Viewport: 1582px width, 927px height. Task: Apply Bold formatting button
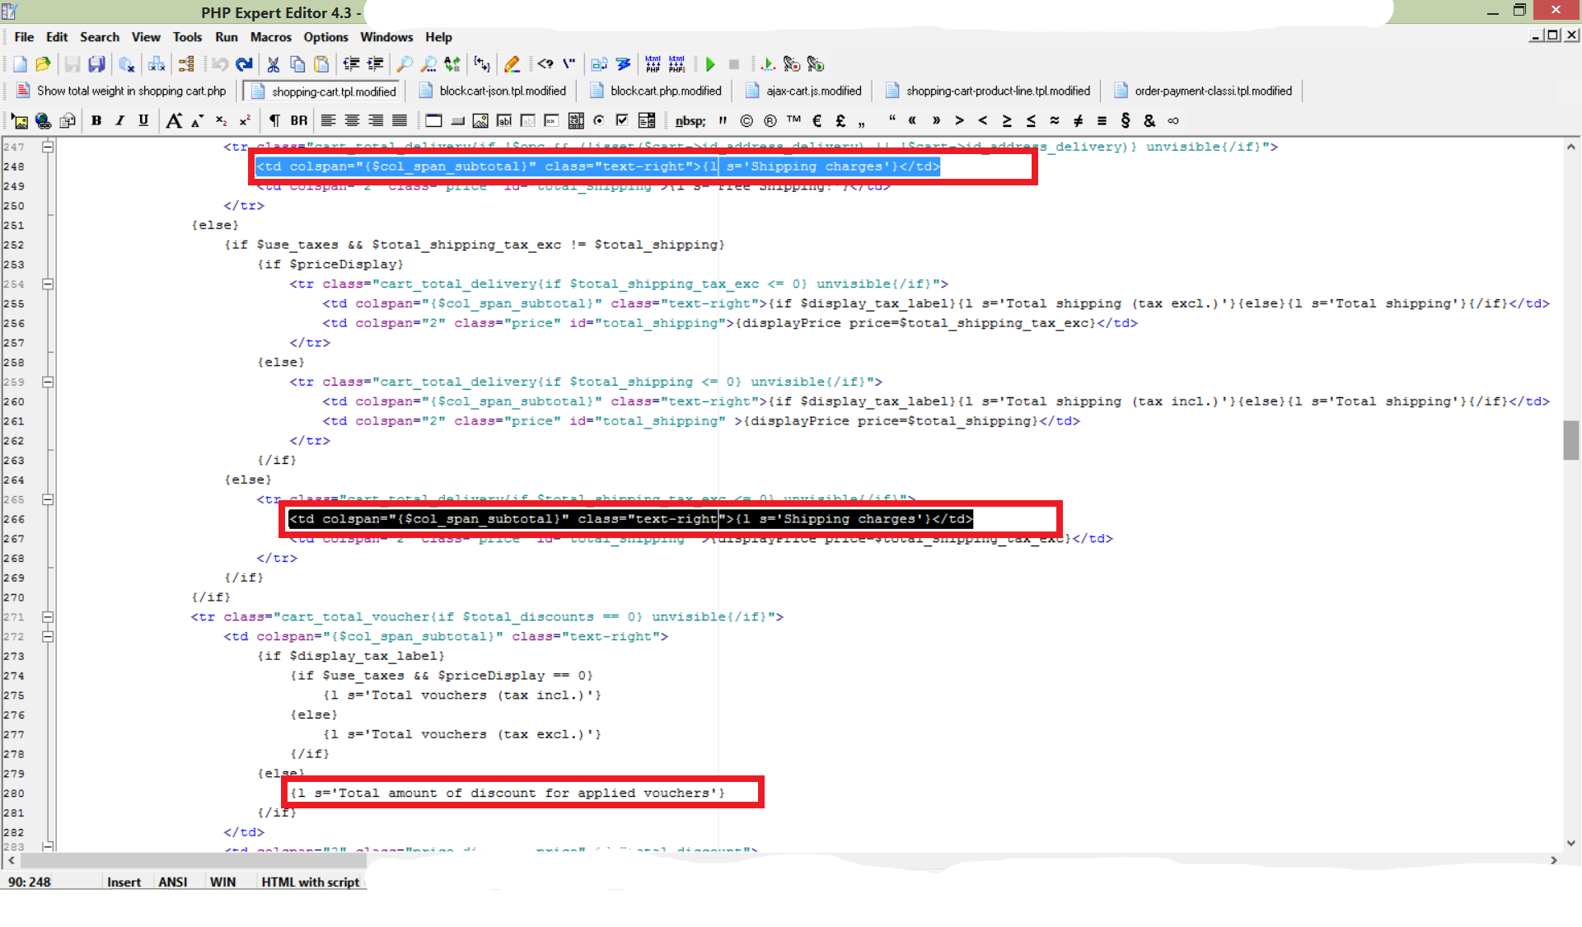click(96, 120)
